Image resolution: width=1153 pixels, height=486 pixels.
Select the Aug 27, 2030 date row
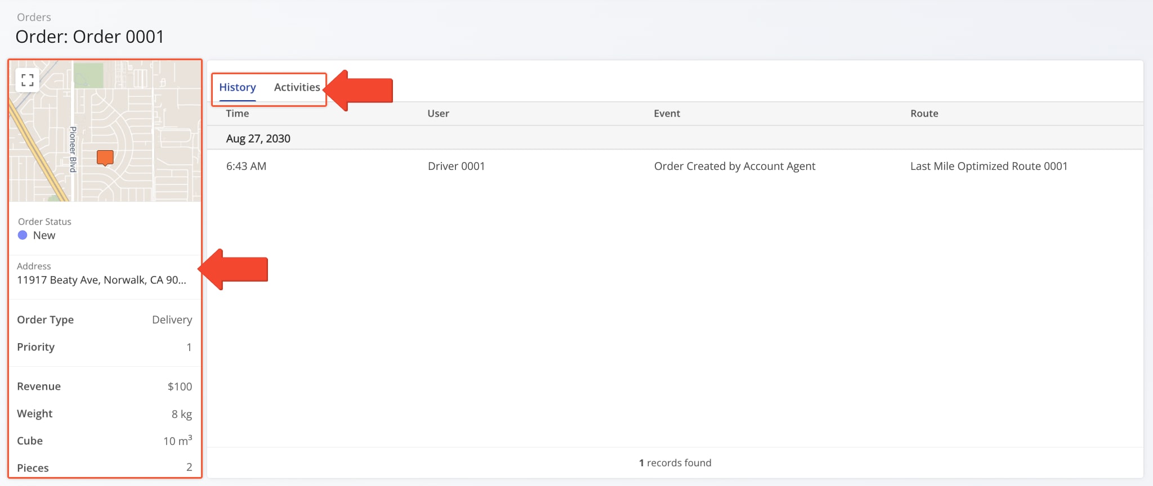point(675,138)
